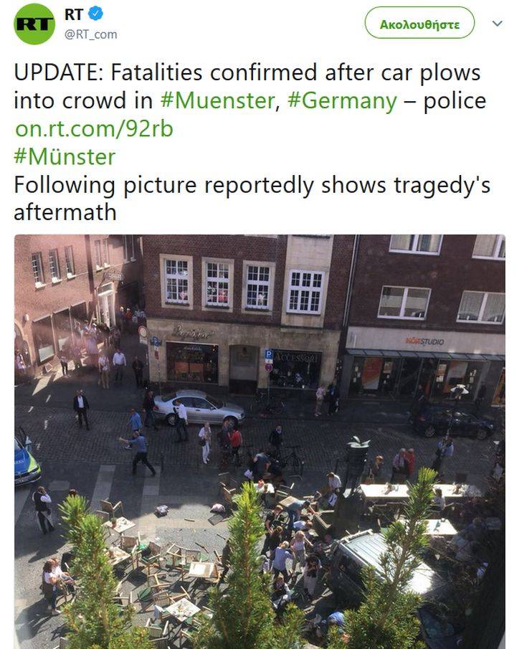Open the #Münster hashtag
527x649 pixels.
coord(65,157)
